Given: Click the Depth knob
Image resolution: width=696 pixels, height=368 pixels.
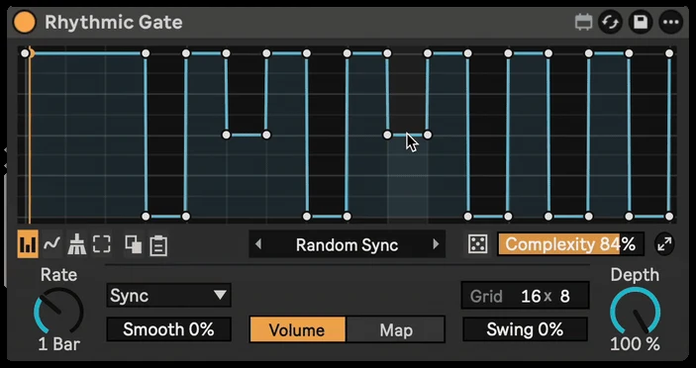Looking at the screenshot, I should [636, 312].
